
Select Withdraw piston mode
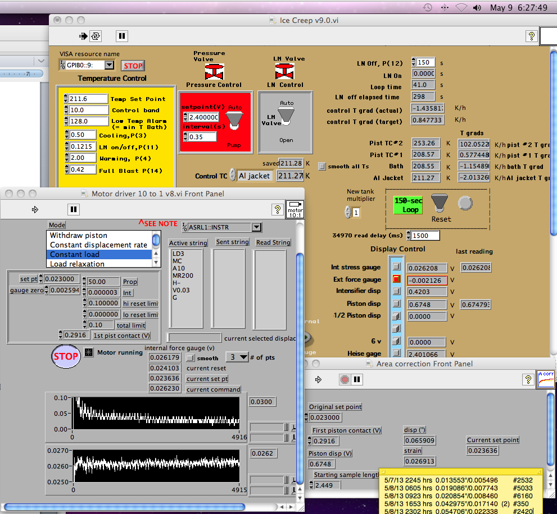79,235
